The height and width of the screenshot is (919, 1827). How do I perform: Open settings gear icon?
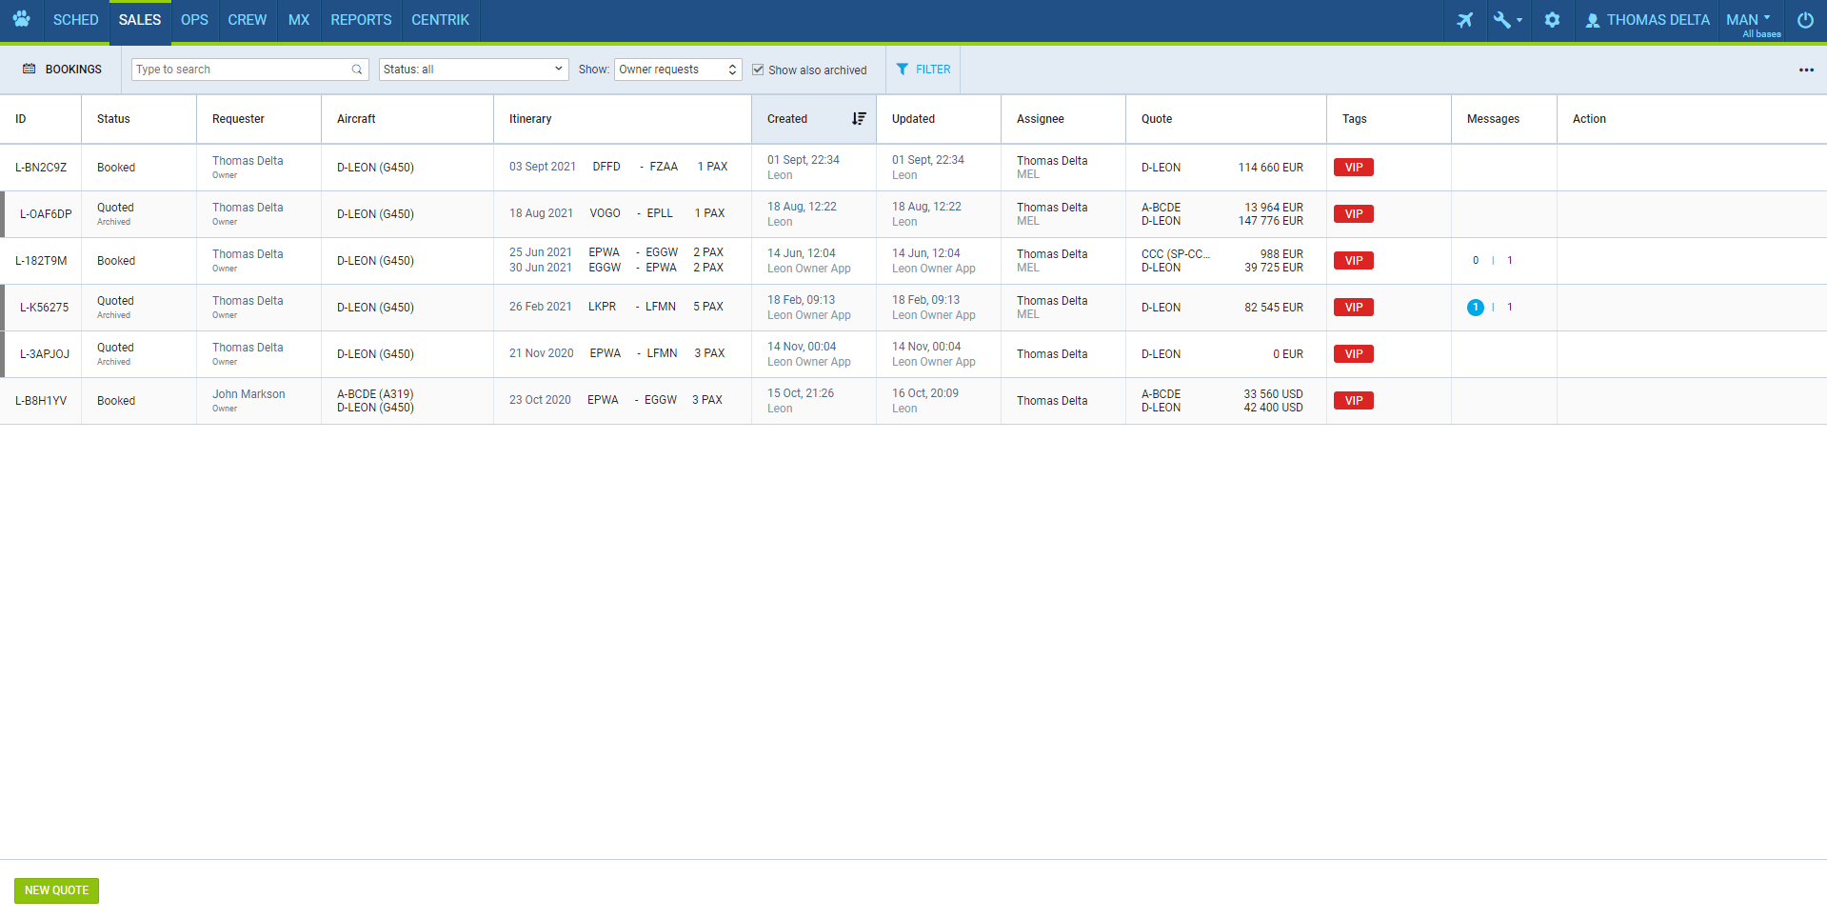tap(1552, 20)
